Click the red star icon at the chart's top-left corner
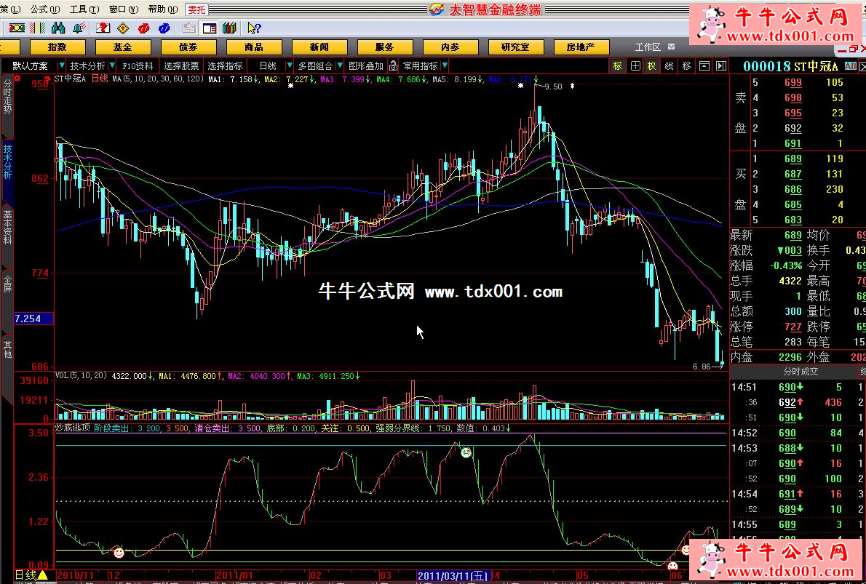 click(17, 79)
